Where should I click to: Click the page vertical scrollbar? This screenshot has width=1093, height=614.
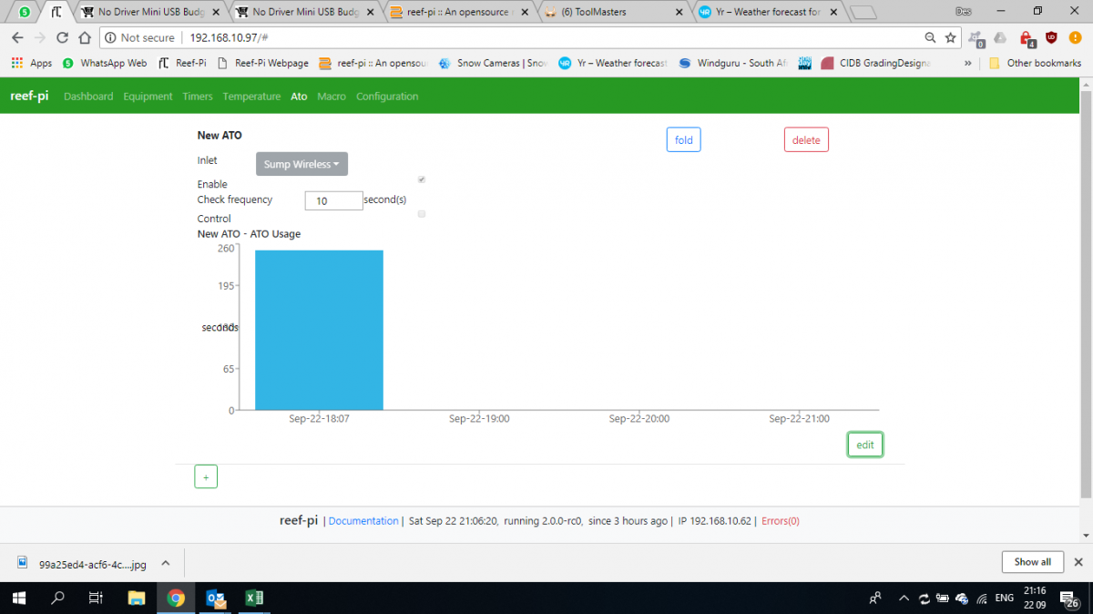[1086, 293]
